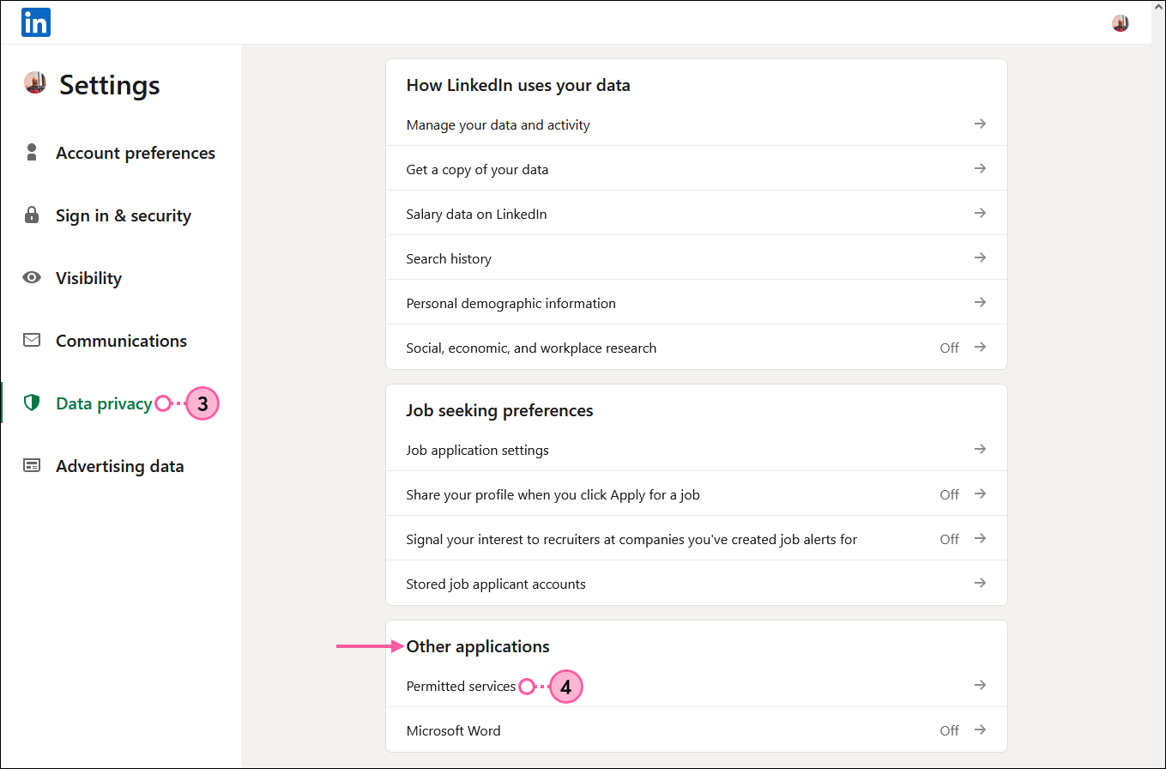Screen dimensions: 1166x769
Task: Click the Off status for Social, economic research
Action: tap(949, 348)
